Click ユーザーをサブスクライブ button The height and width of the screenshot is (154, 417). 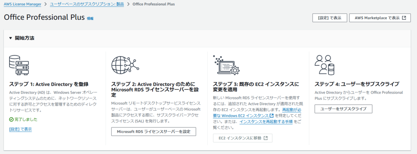(343, 109)
